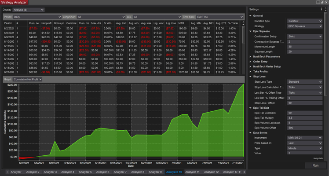Viewport: 329px width, 176px height.
Task: Open the Graph Cumulative Net Profit dropdown
Action: pos(28,79)
